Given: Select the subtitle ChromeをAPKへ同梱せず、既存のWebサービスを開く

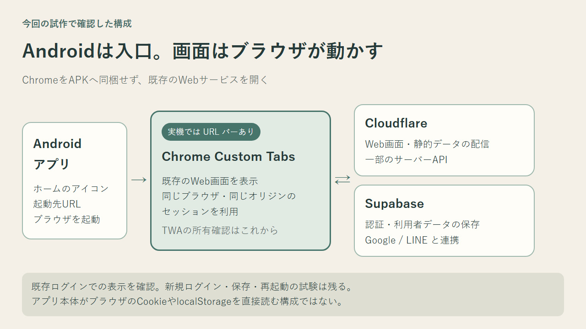Looking at the screenshot, I should (x=145, y=80).
